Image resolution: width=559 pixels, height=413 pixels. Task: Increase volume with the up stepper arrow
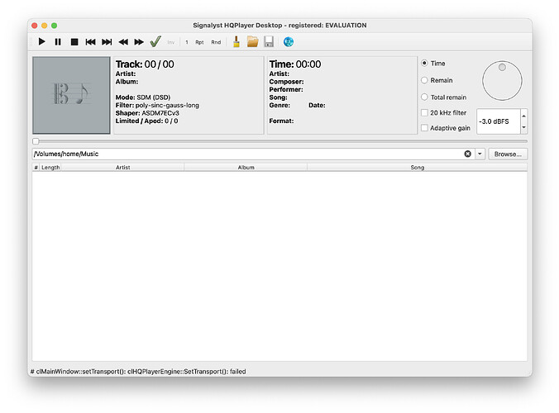[523, 116]
